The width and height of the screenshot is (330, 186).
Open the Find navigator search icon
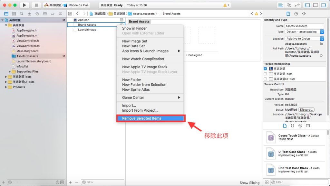(x=22, y=14)
